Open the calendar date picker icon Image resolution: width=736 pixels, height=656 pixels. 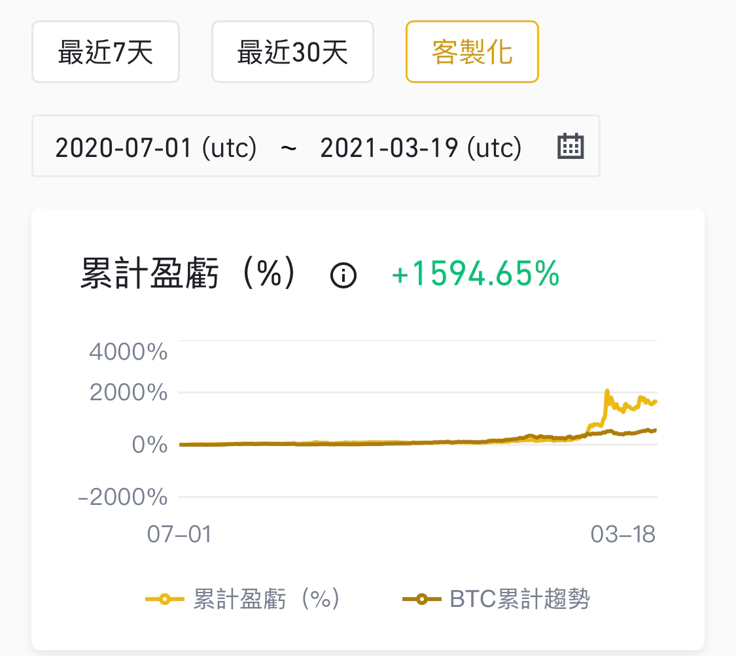point(570,146)
